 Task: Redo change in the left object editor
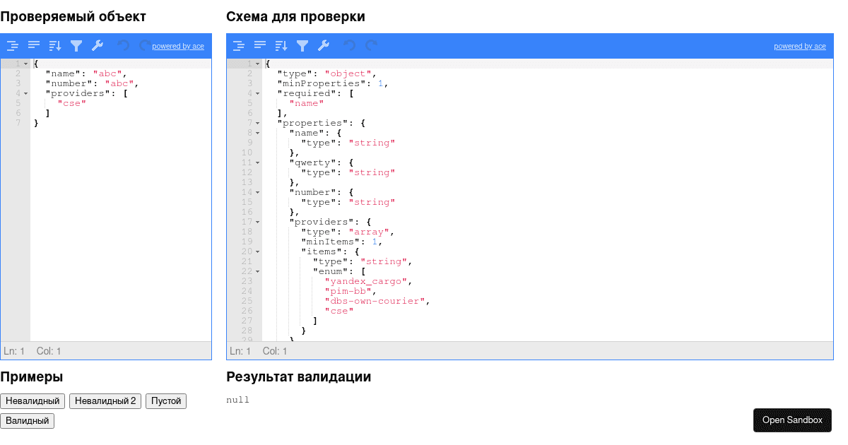[x=144, y=46]
